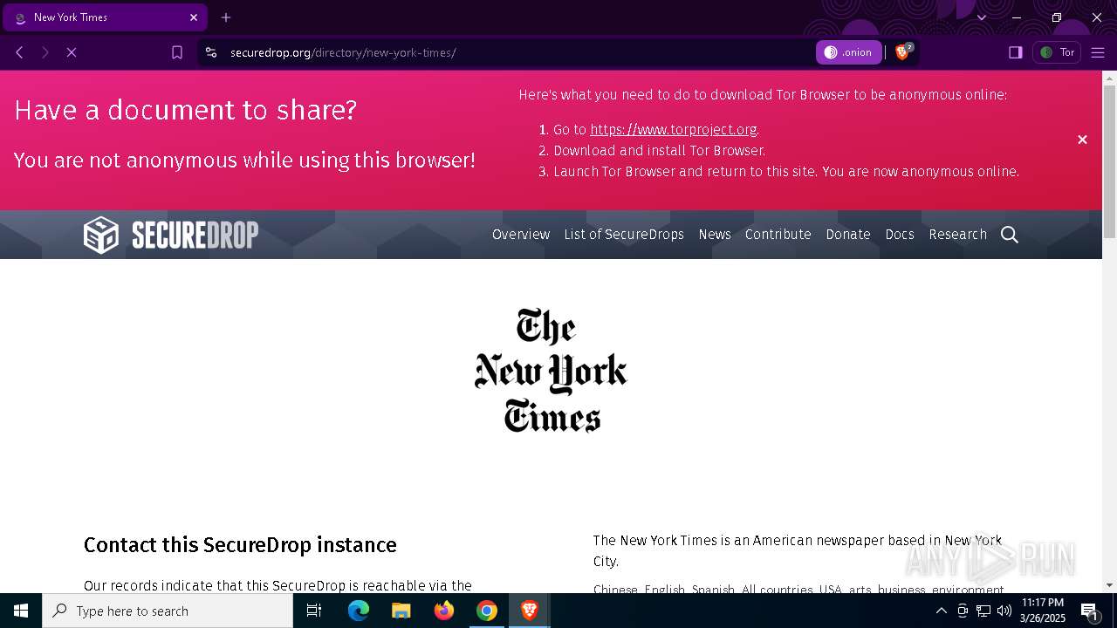The width and height of the screenshot is (1117, 628).
Task: Launch Microsoft Edge from taskbar
Action: [x=359, y=611]
